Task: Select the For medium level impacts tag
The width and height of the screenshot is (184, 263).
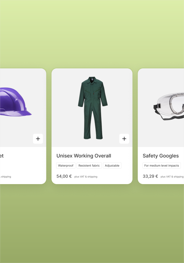Action: (162, 166)
